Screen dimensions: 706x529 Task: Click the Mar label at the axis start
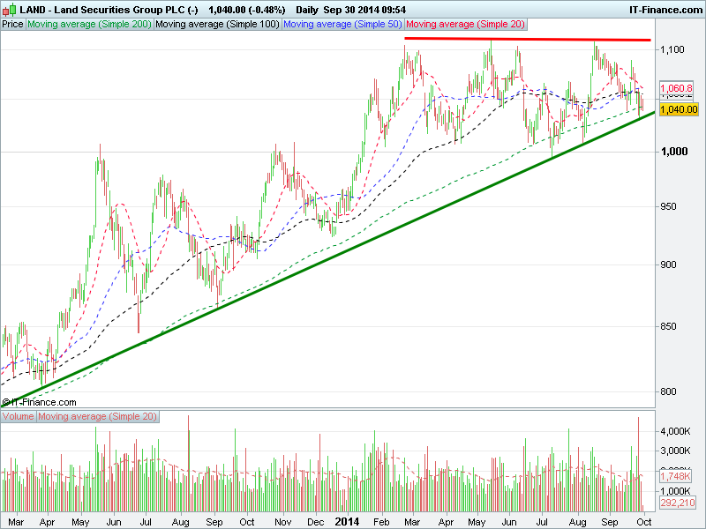(16, 522)
